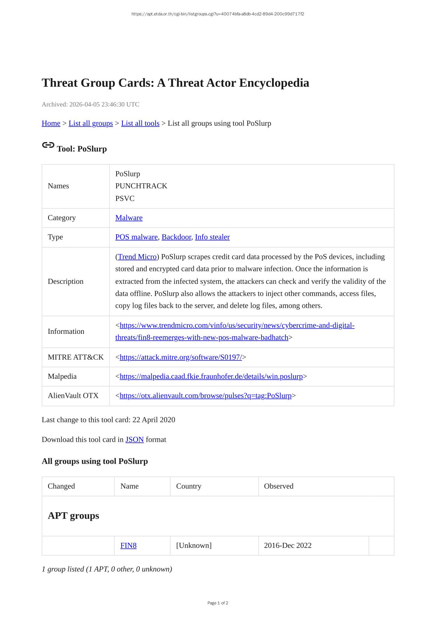Image resolution: width=436 pixels, height=617 pixels.
Task: Click the Info stealer type link
Action: pyautogui.click(x=212, y=237)
